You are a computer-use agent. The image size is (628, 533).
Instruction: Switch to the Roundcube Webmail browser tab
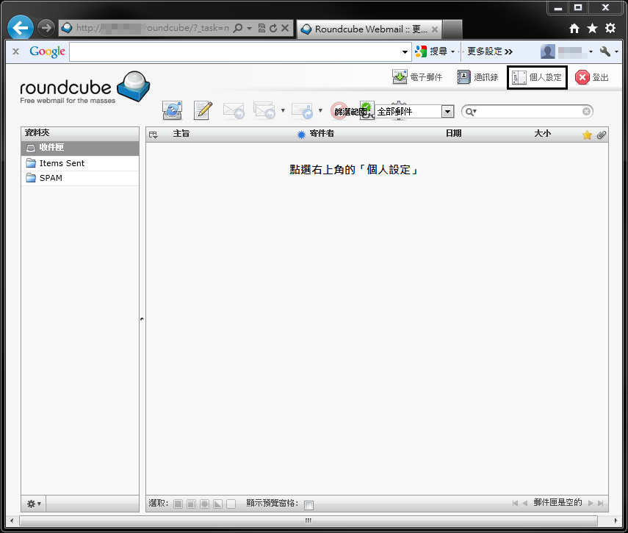(369, 29)
